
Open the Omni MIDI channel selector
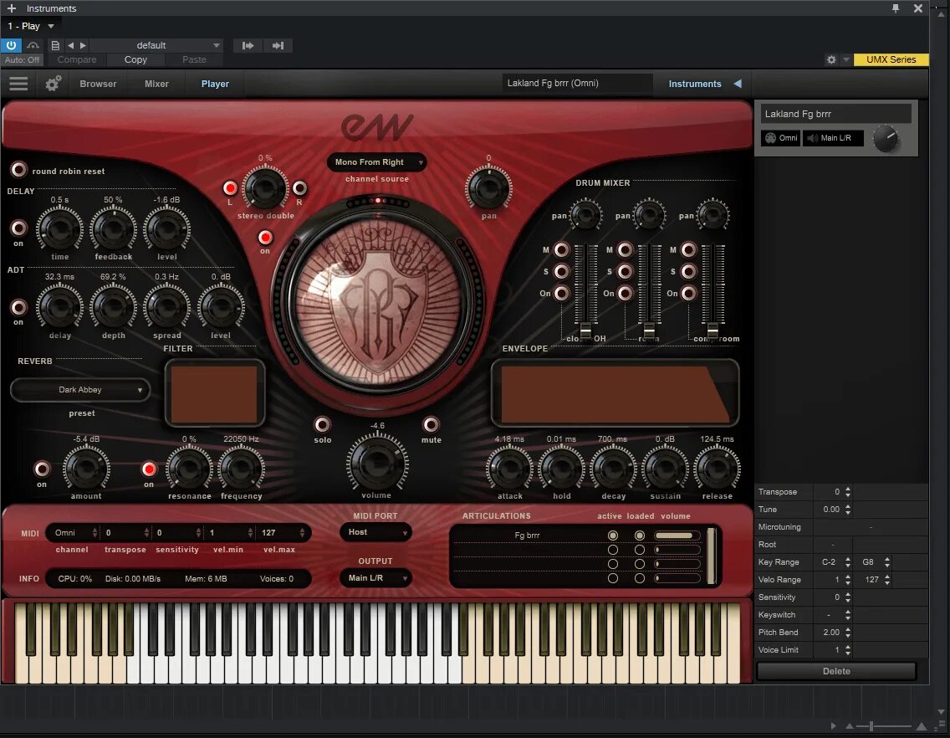(x=73, y=532)
